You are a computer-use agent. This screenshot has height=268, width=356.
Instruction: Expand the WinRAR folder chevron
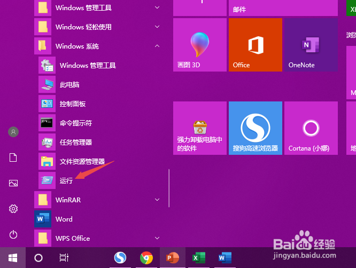point(157,200)
